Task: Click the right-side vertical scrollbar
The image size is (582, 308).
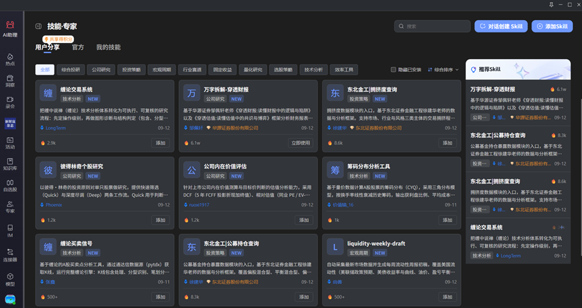Action: pos(580,178)
